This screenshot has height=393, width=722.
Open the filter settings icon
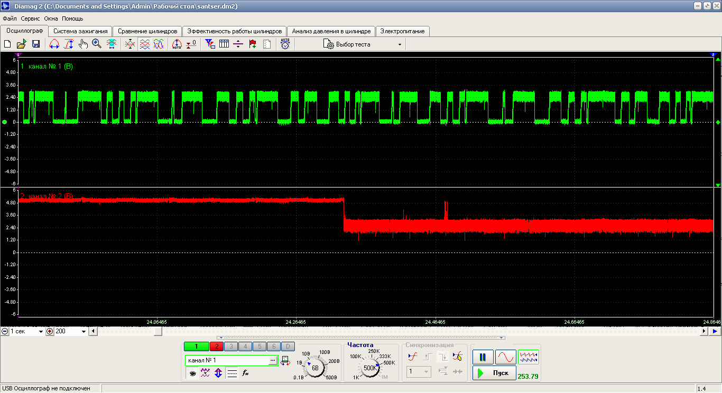[x=210, y=44]
